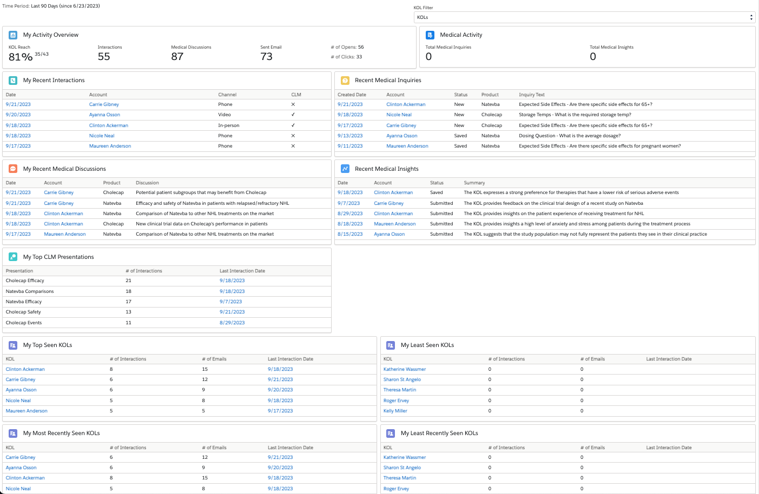
Task: Click the My Top CLM Presentations panel icon
Action: pos(12,257)
